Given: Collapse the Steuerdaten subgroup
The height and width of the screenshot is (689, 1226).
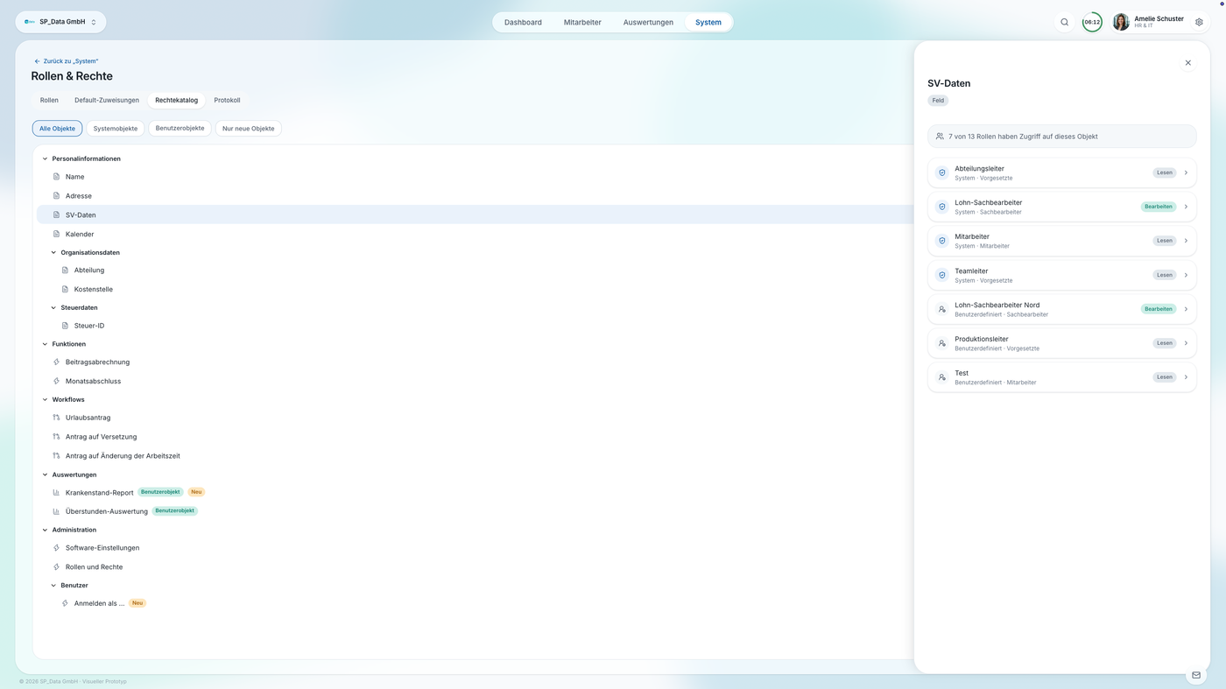Looking at the screenshot, I should pyautogui.click(x=53, y=307).
